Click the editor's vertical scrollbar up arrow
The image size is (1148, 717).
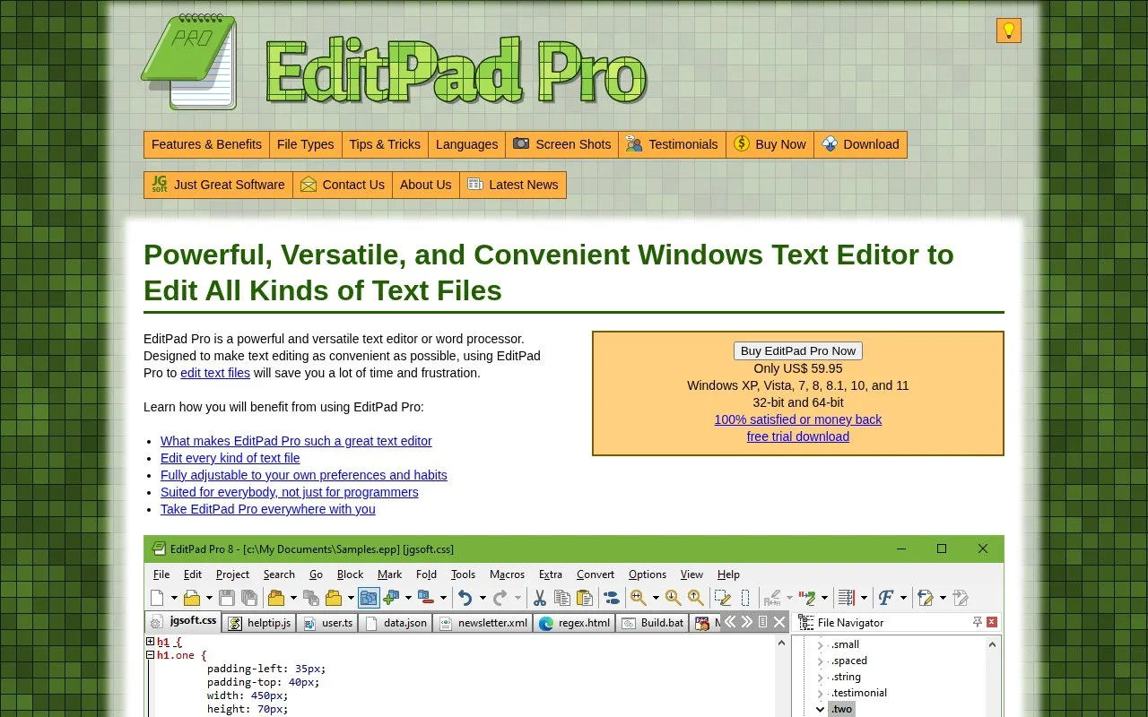click(782, 644)
